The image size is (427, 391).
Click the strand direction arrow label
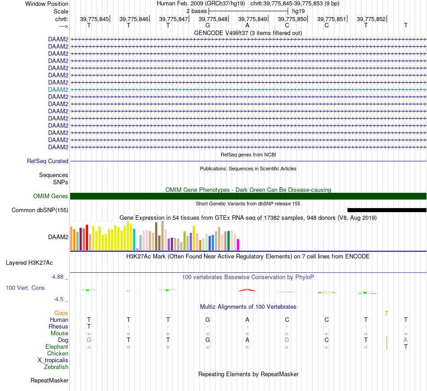[x=63, y=26]
